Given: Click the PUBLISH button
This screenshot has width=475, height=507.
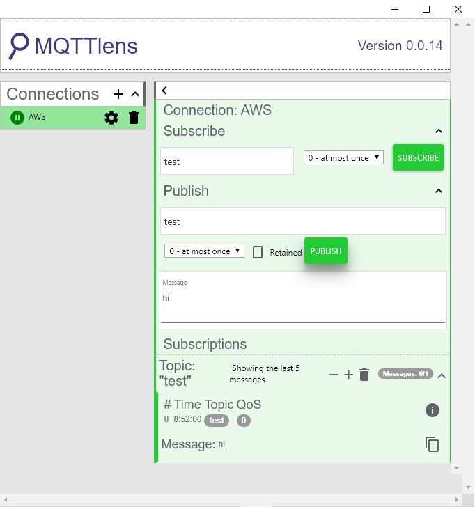Looking at the screenshot, I should click(326, 251).
